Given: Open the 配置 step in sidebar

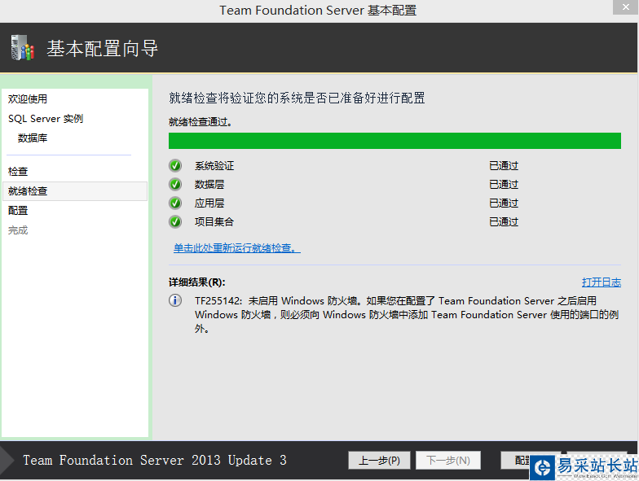Looking at the screenshot, I should pos(18,210).
